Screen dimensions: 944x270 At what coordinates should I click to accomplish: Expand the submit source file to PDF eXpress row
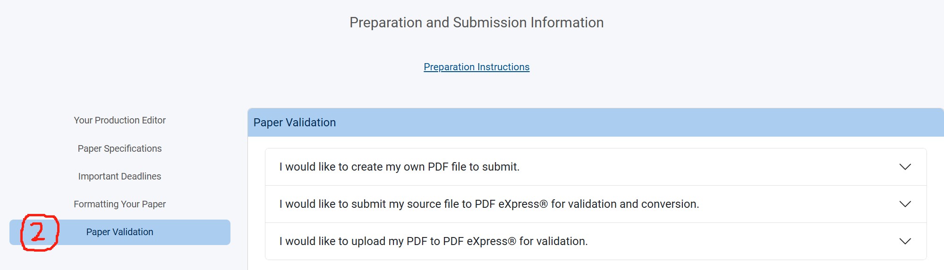pyautogui.click(x=489, y=204)
